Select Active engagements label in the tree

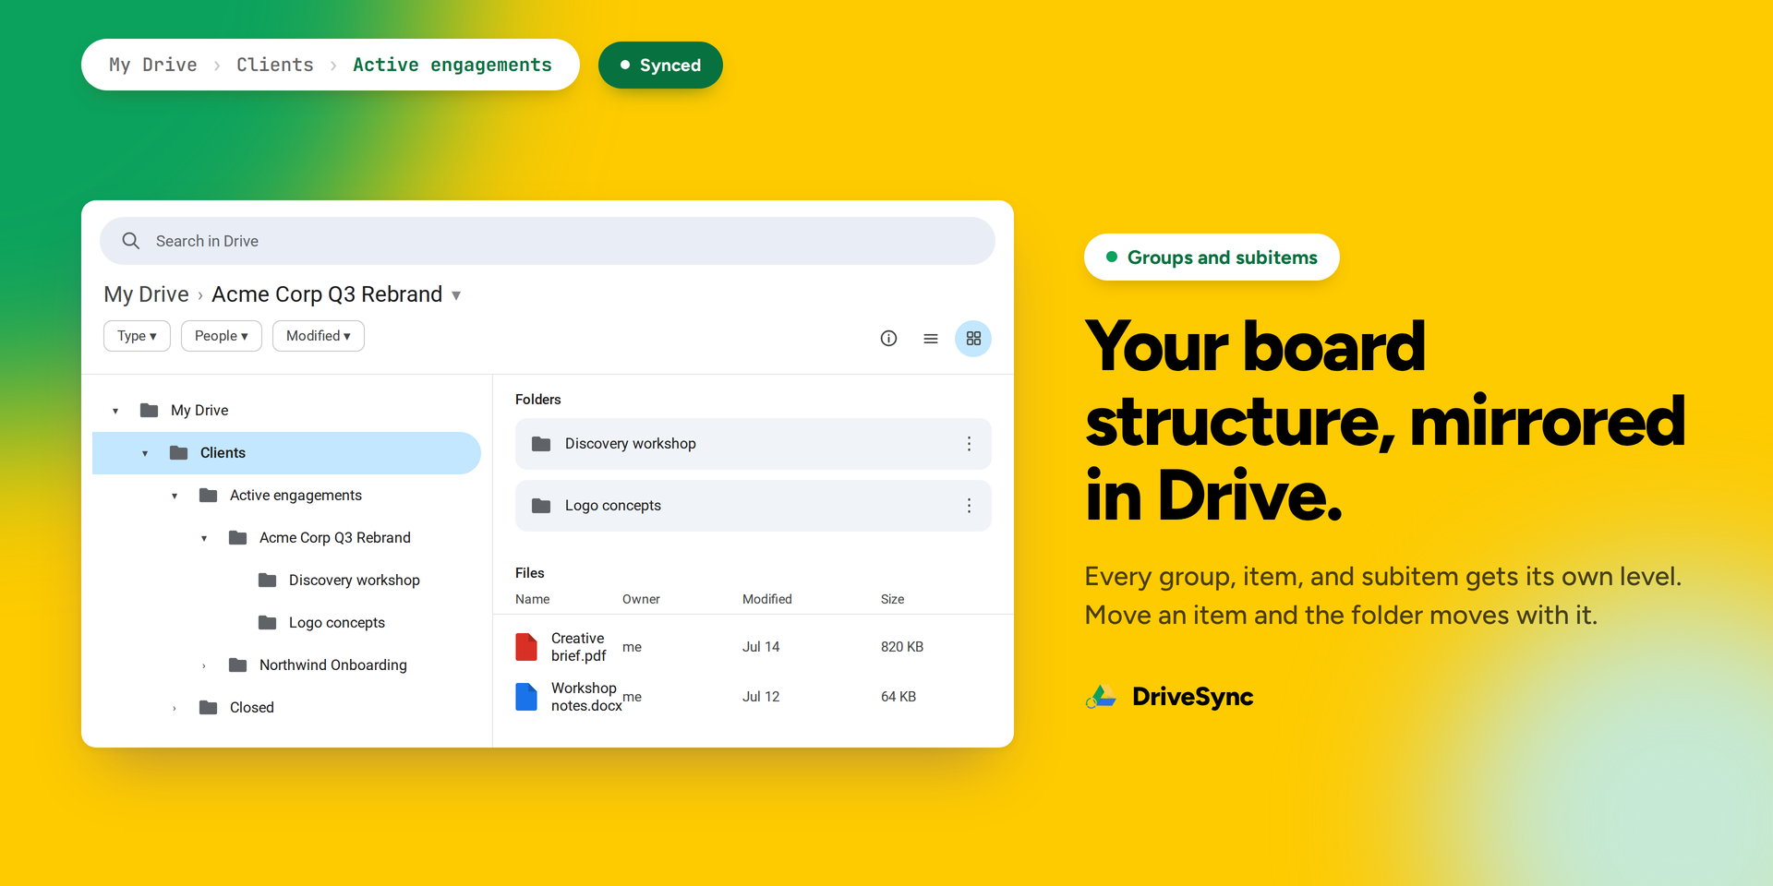pyautogui.click(x=296, y=495)
